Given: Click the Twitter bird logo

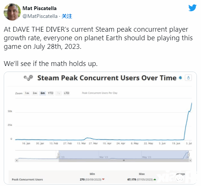Looking at the screenshot, I should click(192, 8).
